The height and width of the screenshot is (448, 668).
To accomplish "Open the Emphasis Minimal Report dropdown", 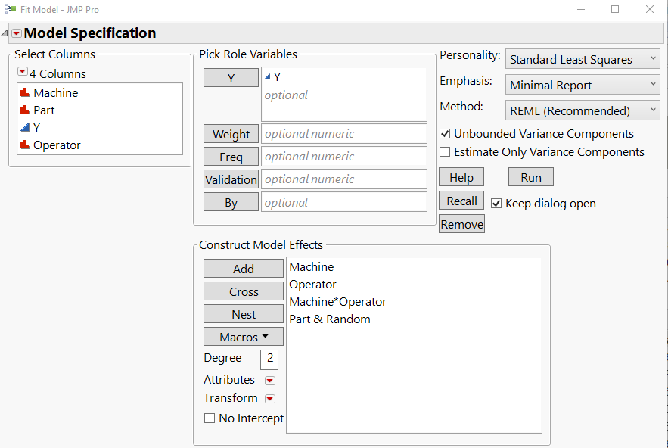I will point(582,85).
